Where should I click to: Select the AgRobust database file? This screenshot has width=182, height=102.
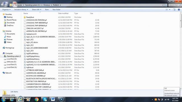(x=30, y=67)
